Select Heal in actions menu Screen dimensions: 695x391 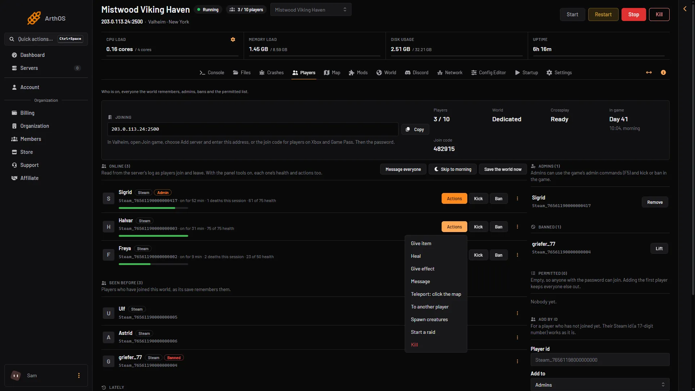click(x=436, y=256)
